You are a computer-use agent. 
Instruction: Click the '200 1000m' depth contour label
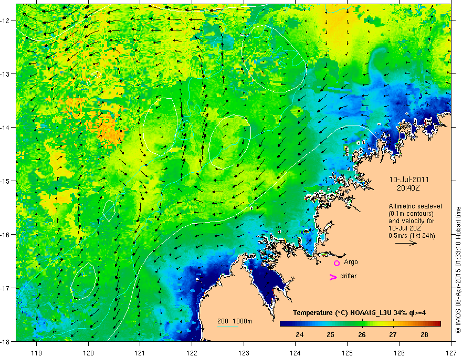point(235,321)
